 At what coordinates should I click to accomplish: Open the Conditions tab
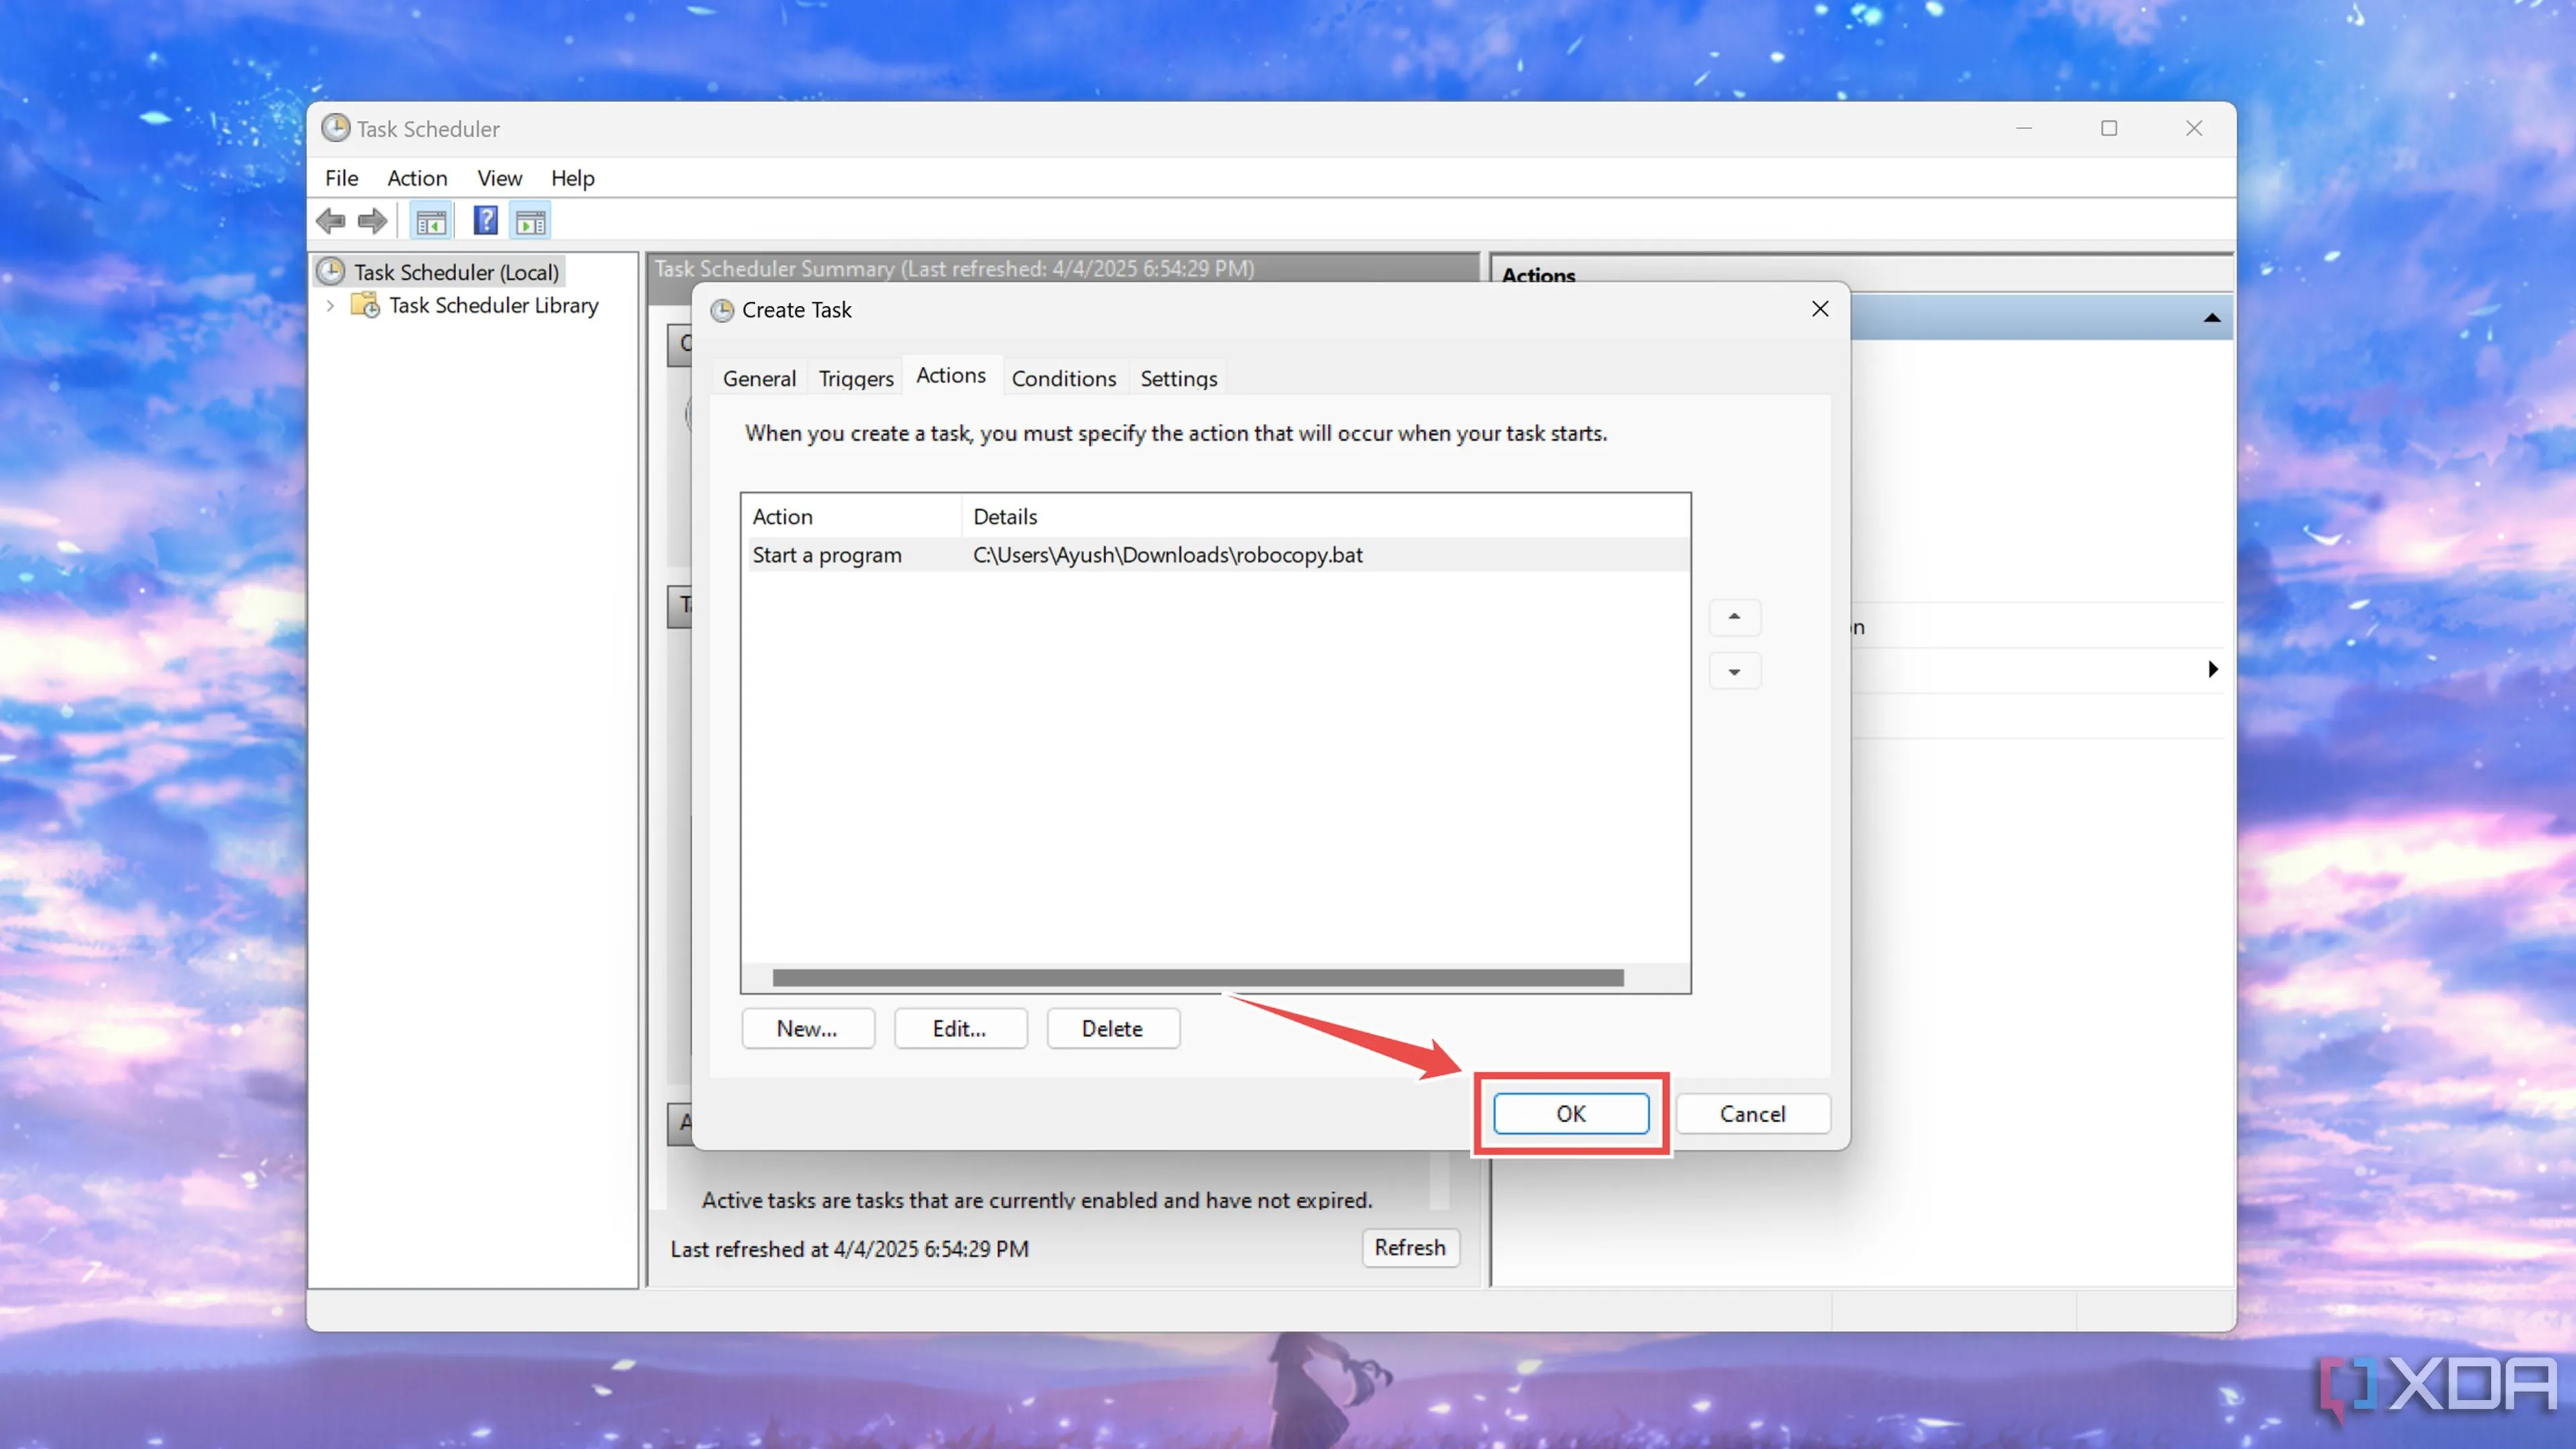click(x=1063, y=378)
